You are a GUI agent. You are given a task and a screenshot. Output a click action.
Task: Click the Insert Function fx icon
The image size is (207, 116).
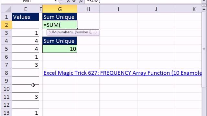pos(81,1)
